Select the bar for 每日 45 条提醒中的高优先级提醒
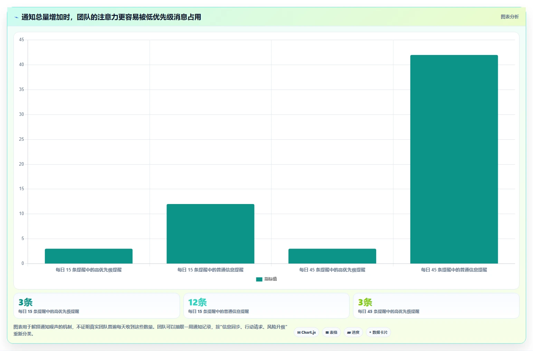This screenshot has height=351, width=533. pos(332,256)
